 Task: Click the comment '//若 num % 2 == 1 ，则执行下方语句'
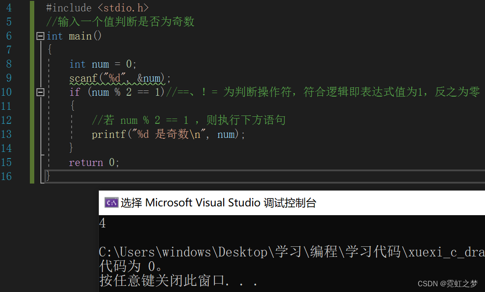point(188,120)
